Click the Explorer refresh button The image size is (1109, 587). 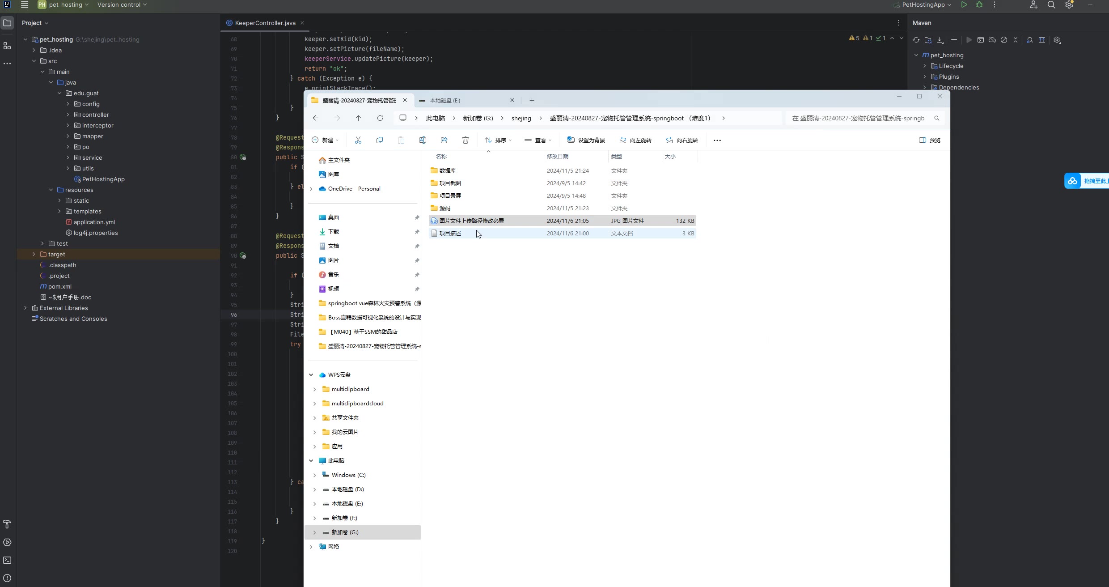(380, 118)
